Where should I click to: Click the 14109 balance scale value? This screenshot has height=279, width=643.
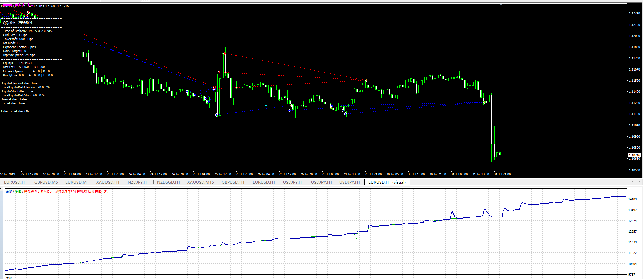pyautogui.click(x=632, y=199)
